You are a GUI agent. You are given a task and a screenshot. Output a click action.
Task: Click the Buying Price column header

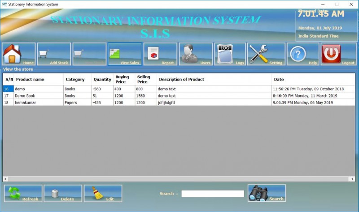(124, 80)
